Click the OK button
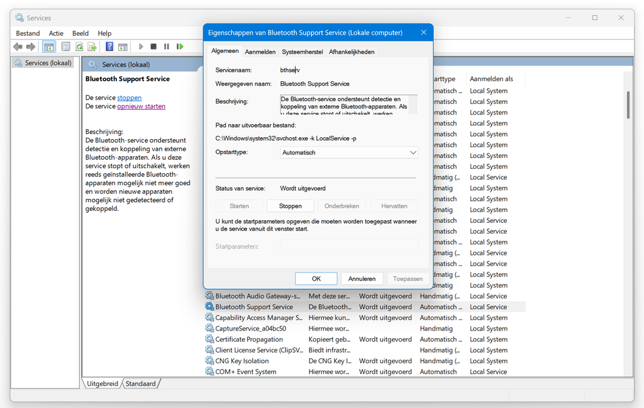This screenshot has height=408, width=644. pyautogui.click(x=316, y=278)
